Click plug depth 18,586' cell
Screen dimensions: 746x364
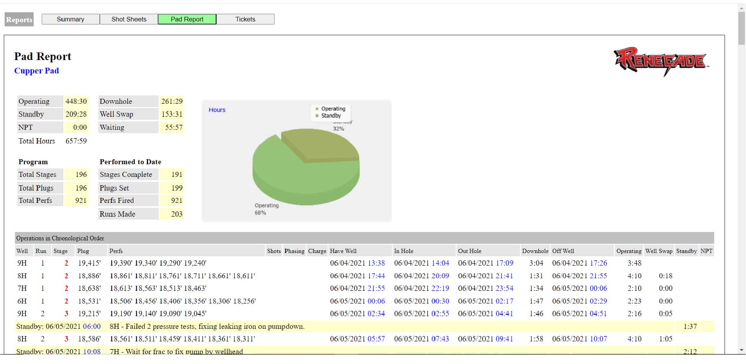click(89, 339)
